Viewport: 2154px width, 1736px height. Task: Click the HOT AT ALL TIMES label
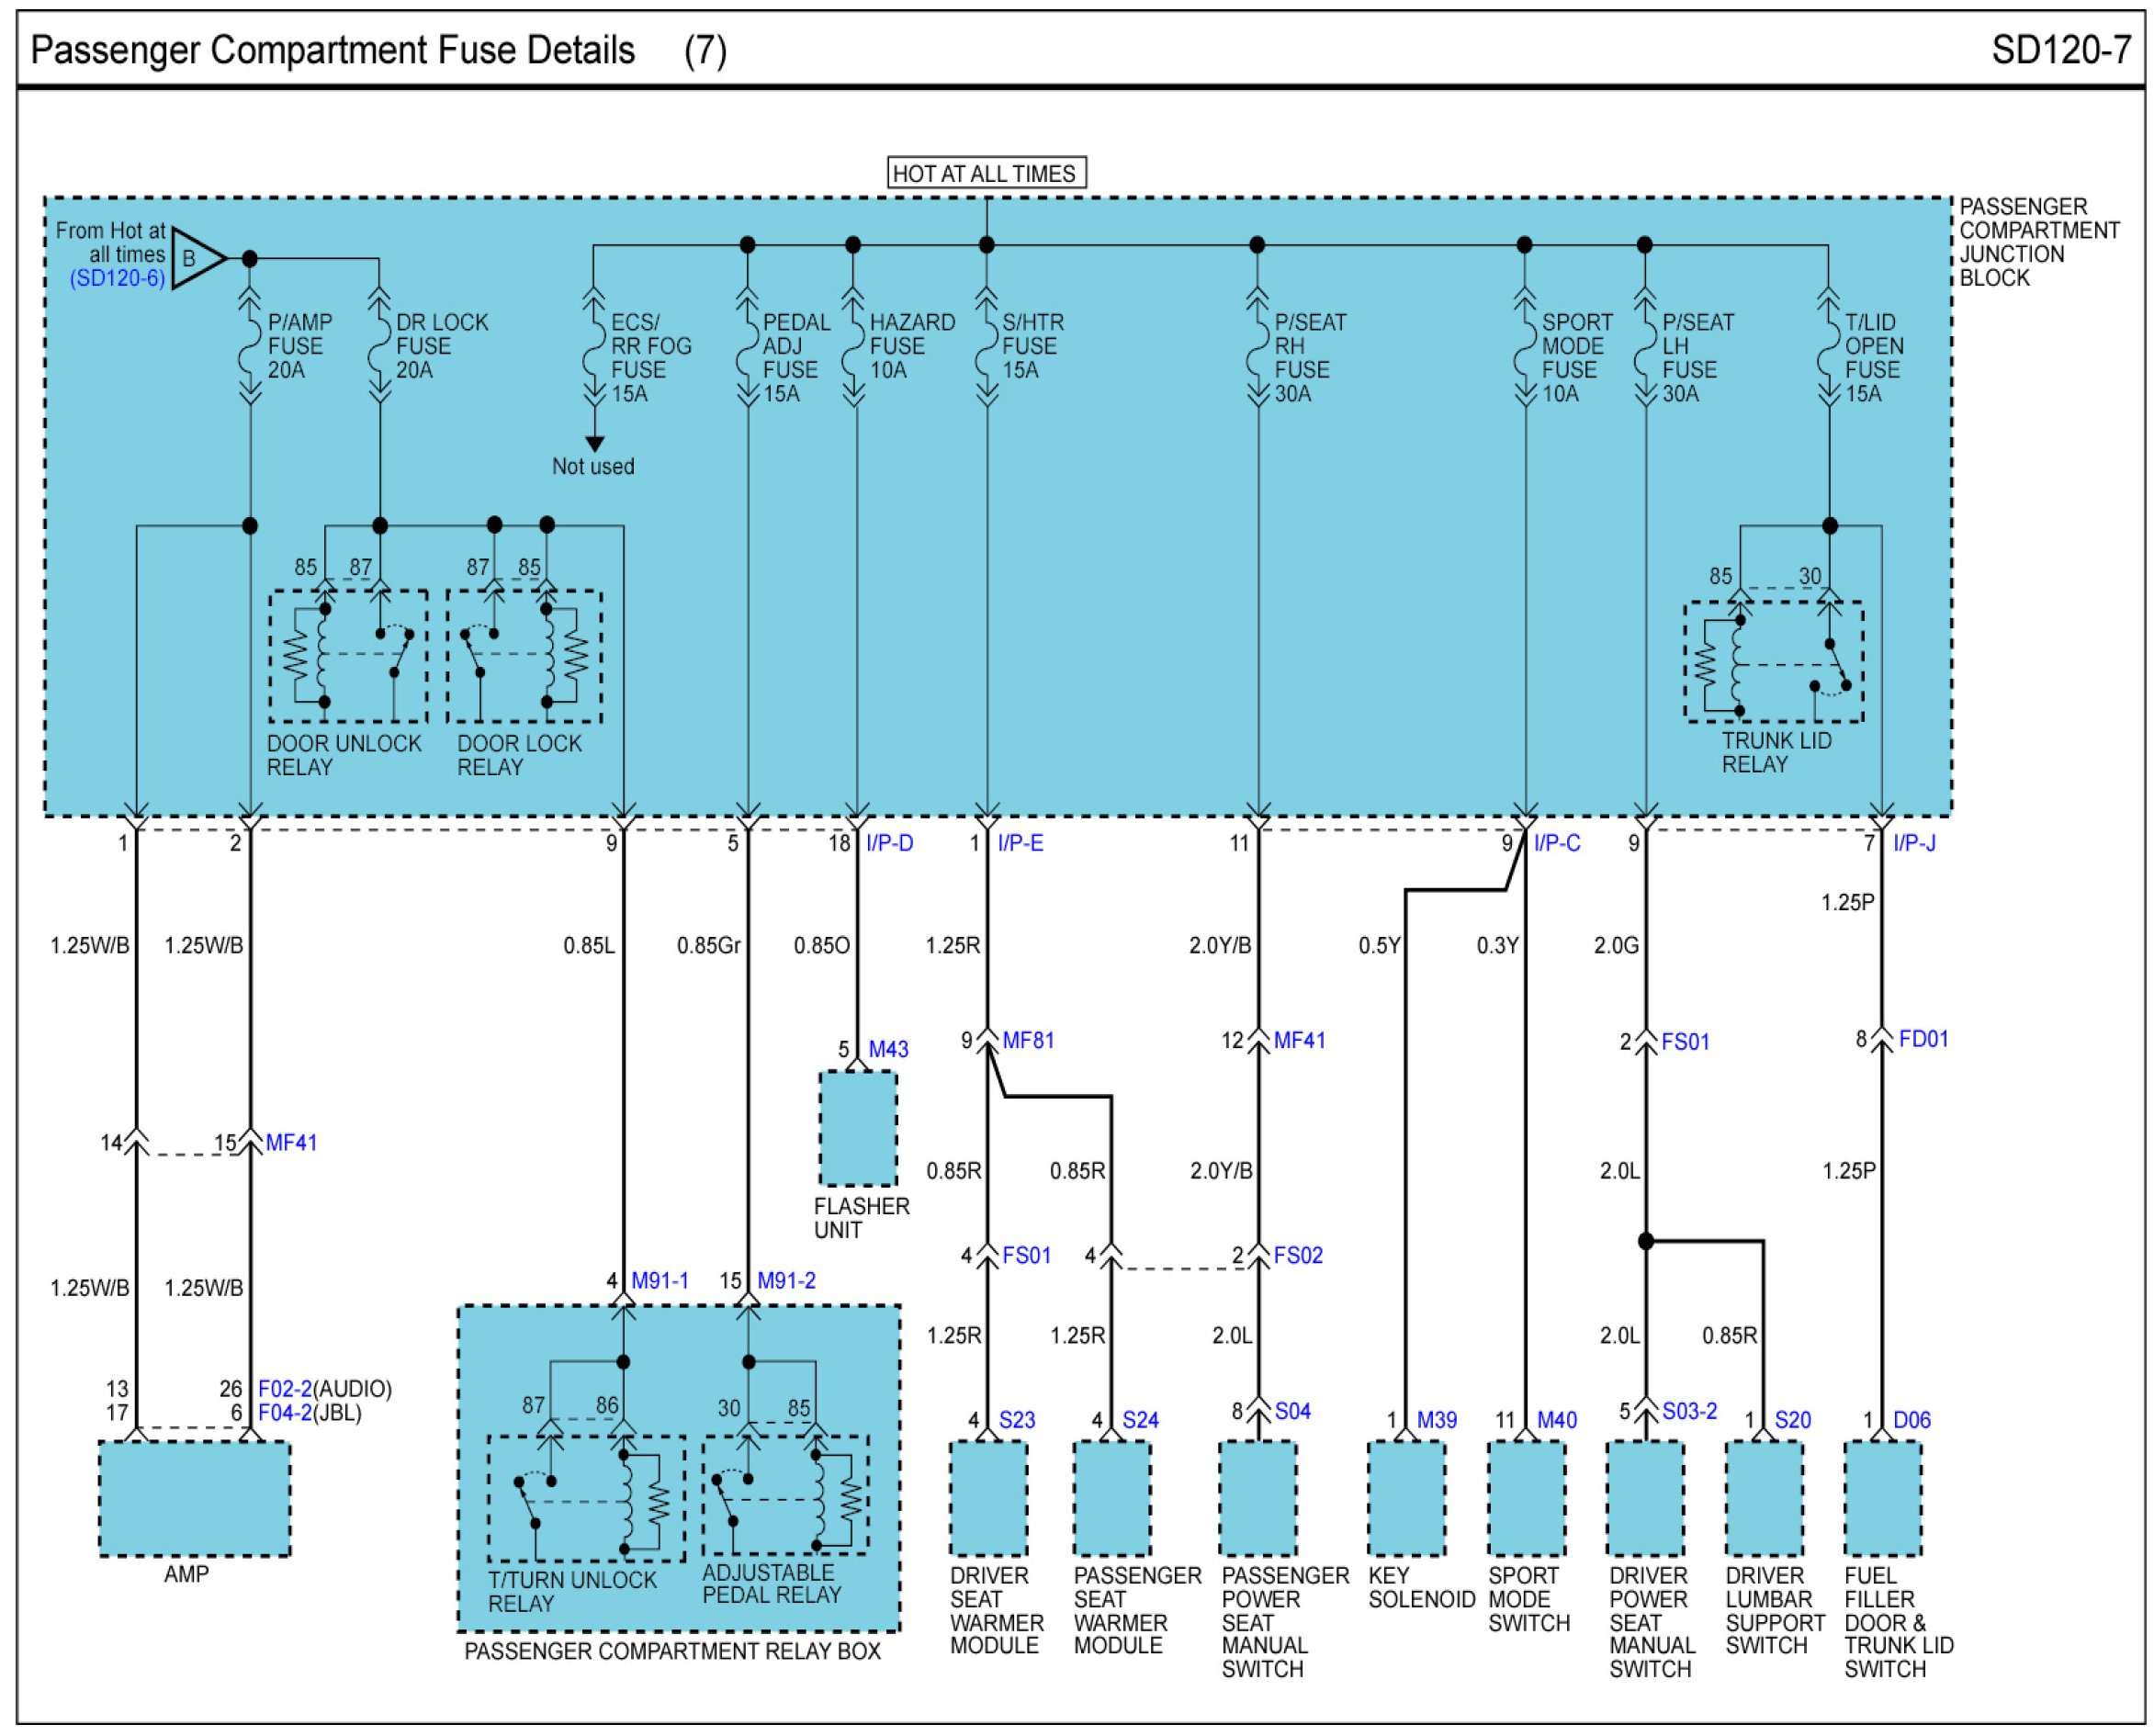coord(986,173)
